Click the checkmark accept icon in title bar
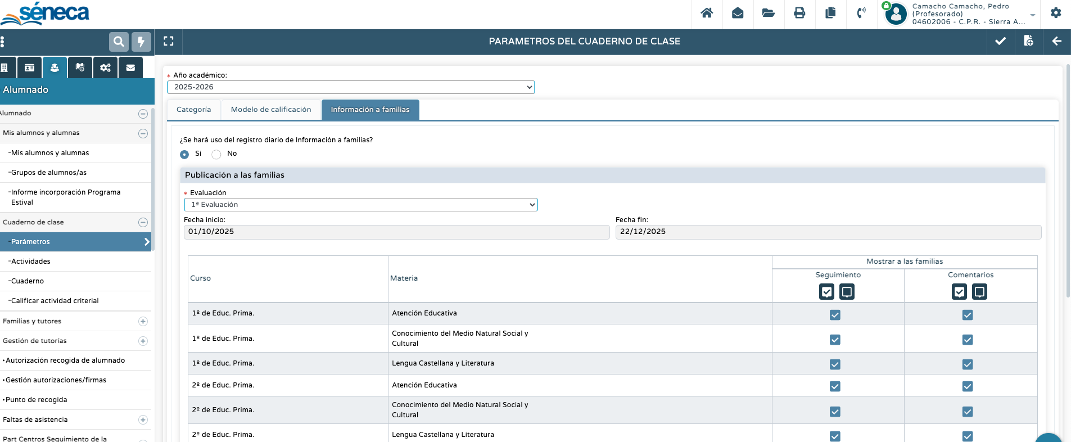The image size is (1071, 442). click(1001, 41)
